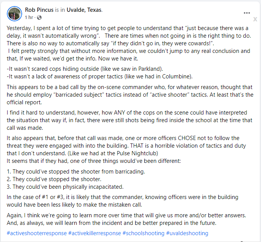Open the Uvalde, Texas location link
The width and height of the screenshot is (261, 242).
tap(84, 10)
